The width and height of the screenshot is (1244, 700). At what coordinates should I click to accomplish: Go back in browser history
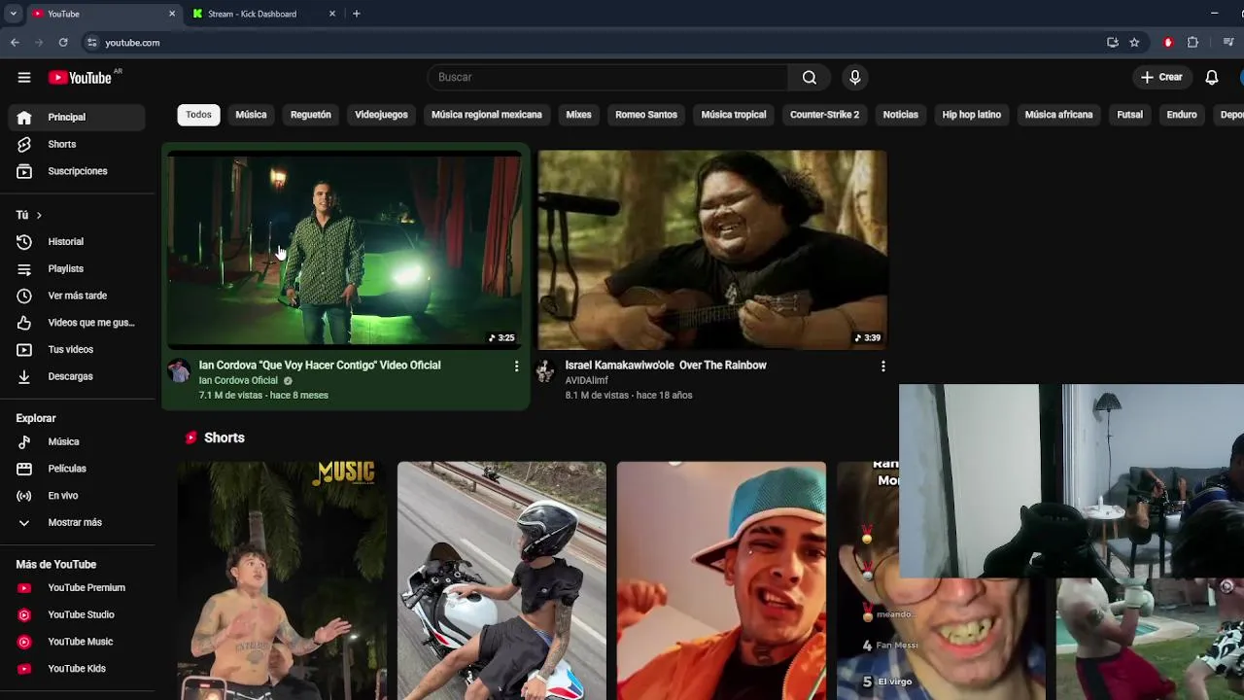click(15, 43)
